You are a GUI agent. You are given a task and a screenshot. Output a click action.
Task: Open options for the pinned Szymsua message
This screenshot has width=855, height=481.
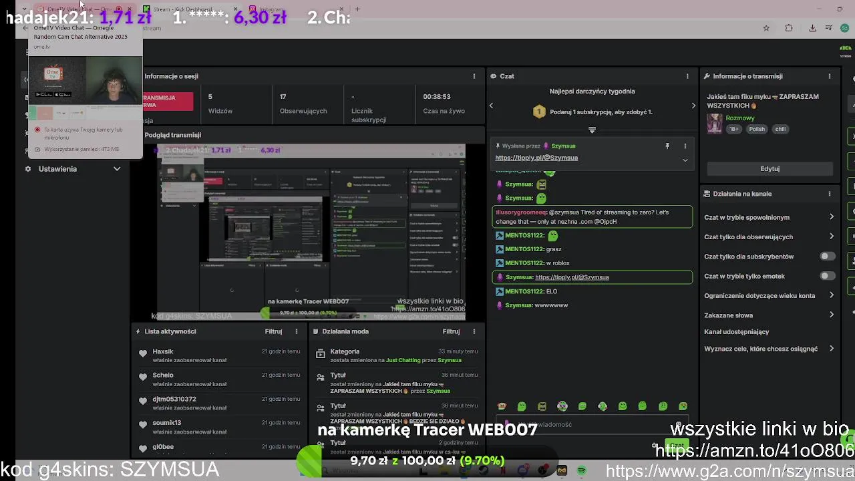click(685, 146)
